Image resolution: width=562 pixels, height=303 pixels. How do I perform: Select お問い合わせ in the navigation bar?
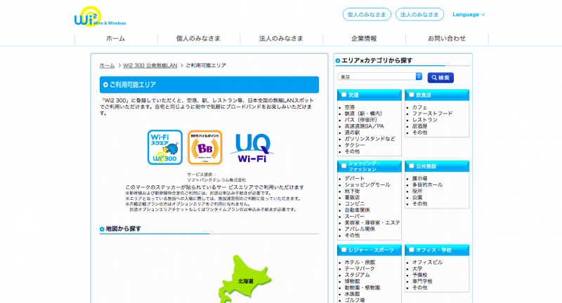click(446, 39)
